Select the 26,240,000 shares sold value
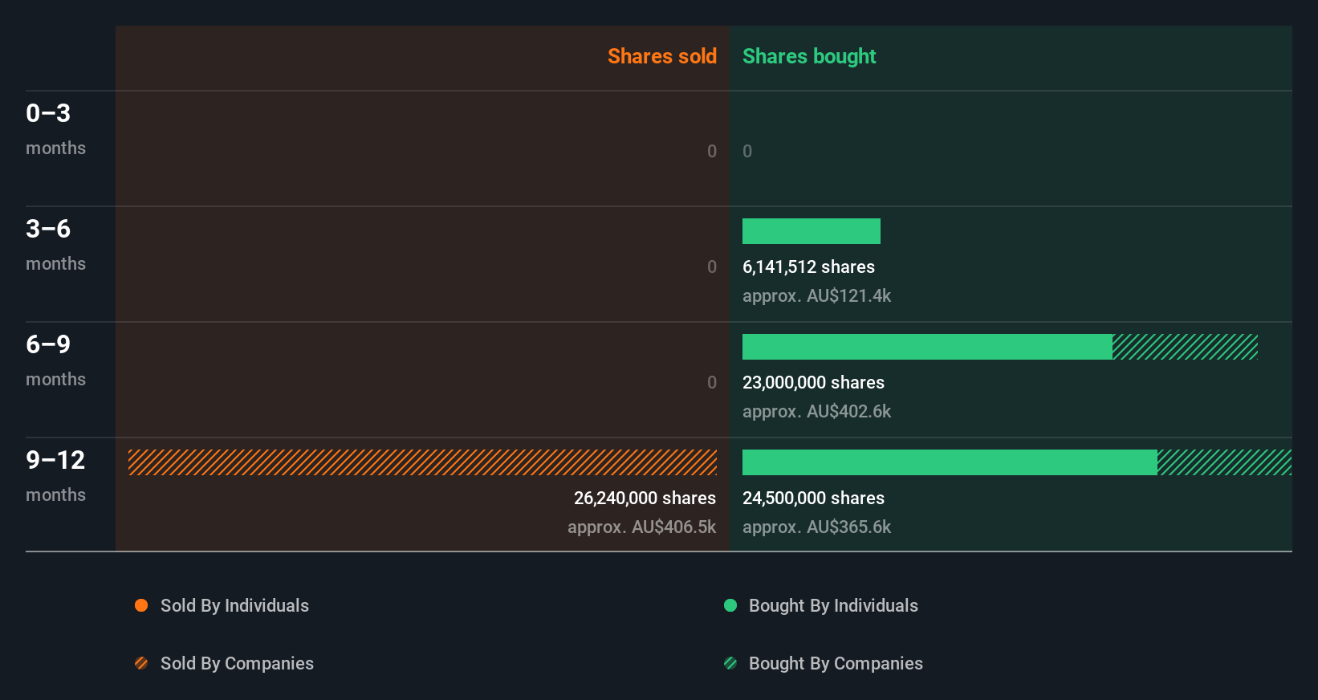 645,498
